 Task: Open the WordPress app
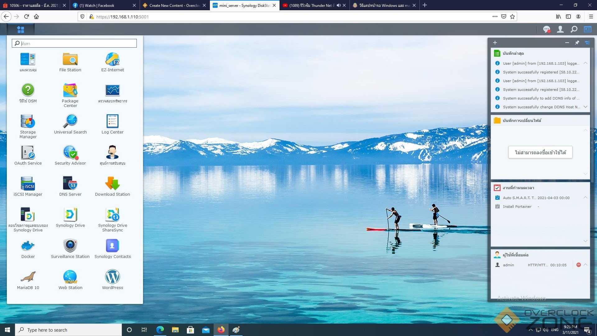[x=113, y=277]
